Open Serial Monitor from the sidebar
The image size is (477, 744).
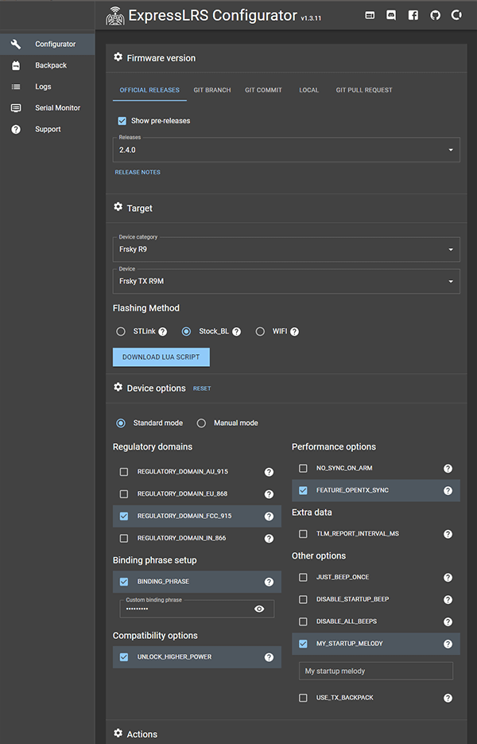point(57,108)
